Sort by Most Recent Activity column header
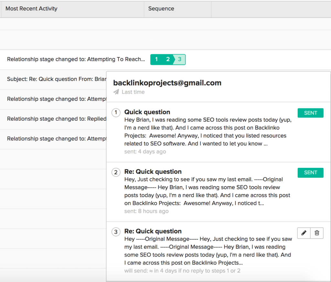This screenshot has width=331, height=282. click(31, 9)
